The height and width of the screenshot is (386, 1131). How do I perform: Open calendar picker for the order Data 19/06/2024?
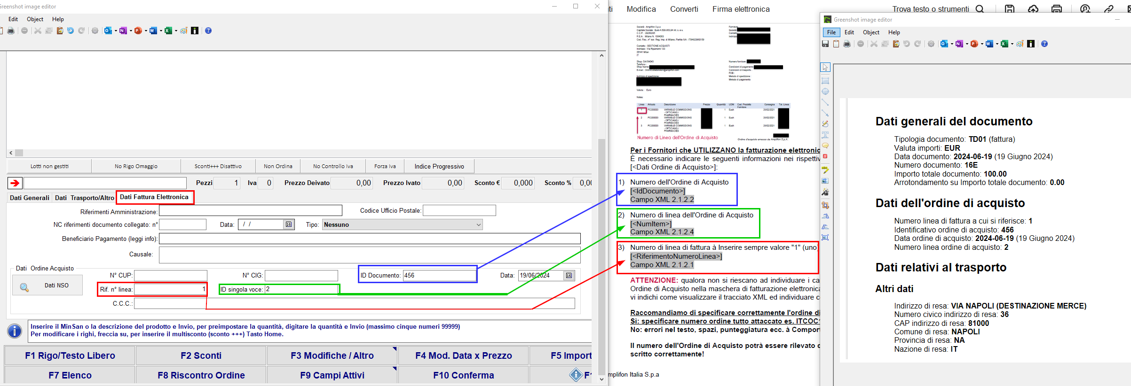569,276
